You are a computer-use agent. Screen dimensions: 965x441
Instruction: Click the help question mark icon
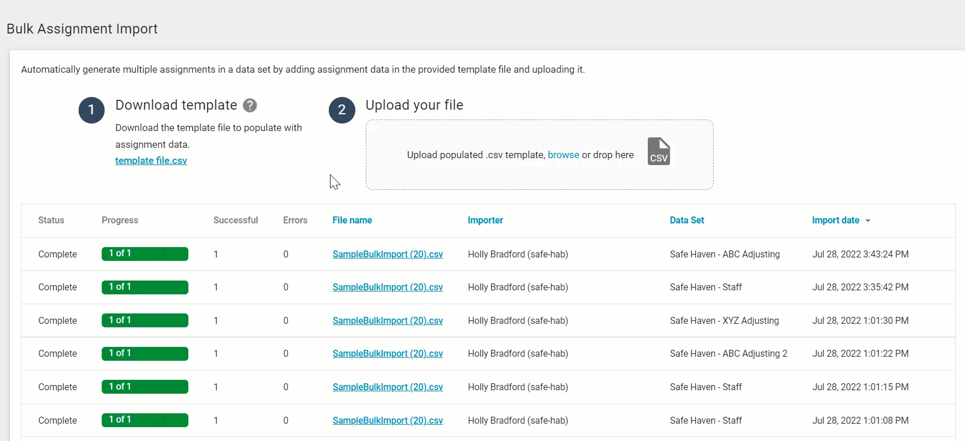coord(250,105)
